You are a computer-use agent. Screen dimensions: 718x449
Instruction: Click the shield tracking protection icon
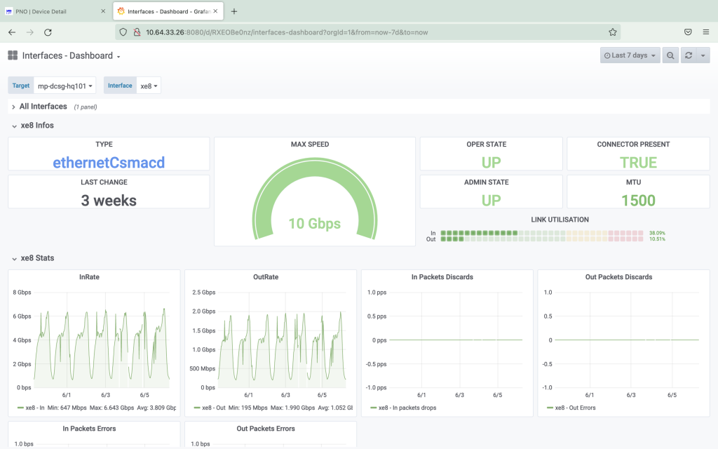123,32
